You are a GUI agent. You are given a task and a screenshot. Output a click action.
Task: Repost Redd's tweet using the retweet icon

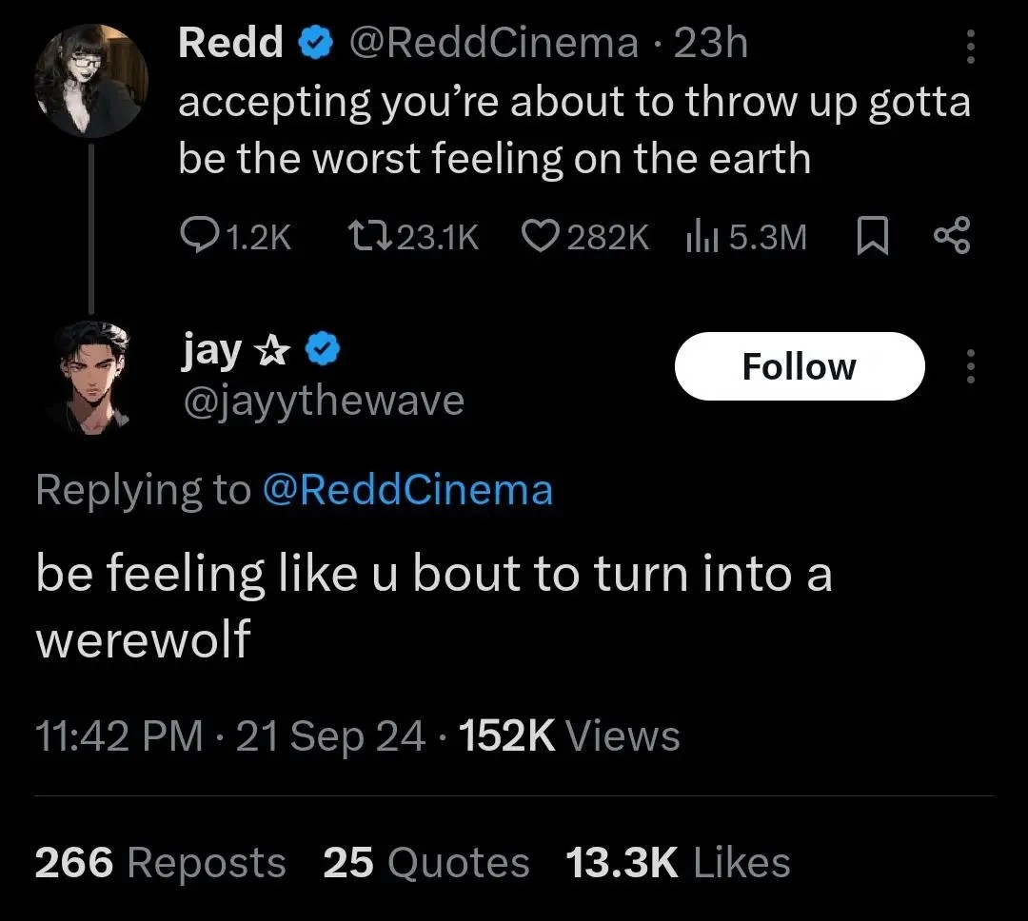click(x=366, y=237)
